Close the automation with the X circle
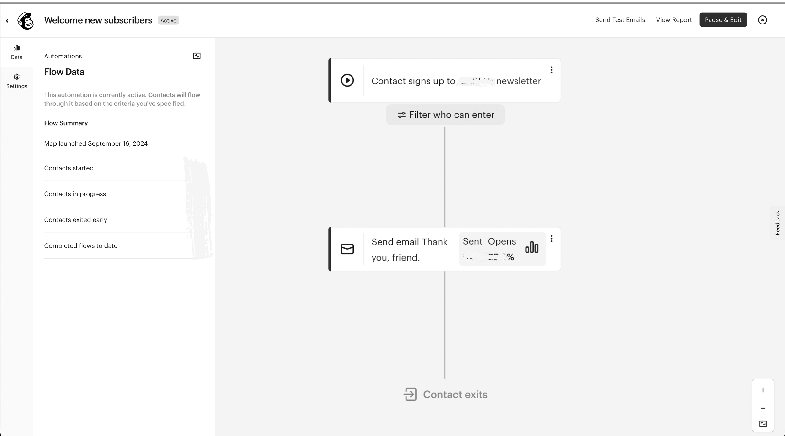The width and height of the screenshot is (785, 436). (x=762, y=20)
